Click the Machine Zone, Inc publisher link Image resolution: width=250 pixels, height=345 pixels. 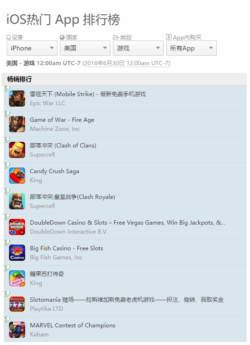(55, 129)
